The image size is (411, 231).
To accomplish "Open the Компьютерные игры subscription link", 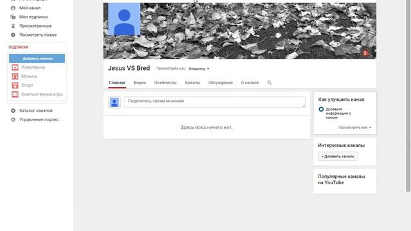I will click(42, 94).
